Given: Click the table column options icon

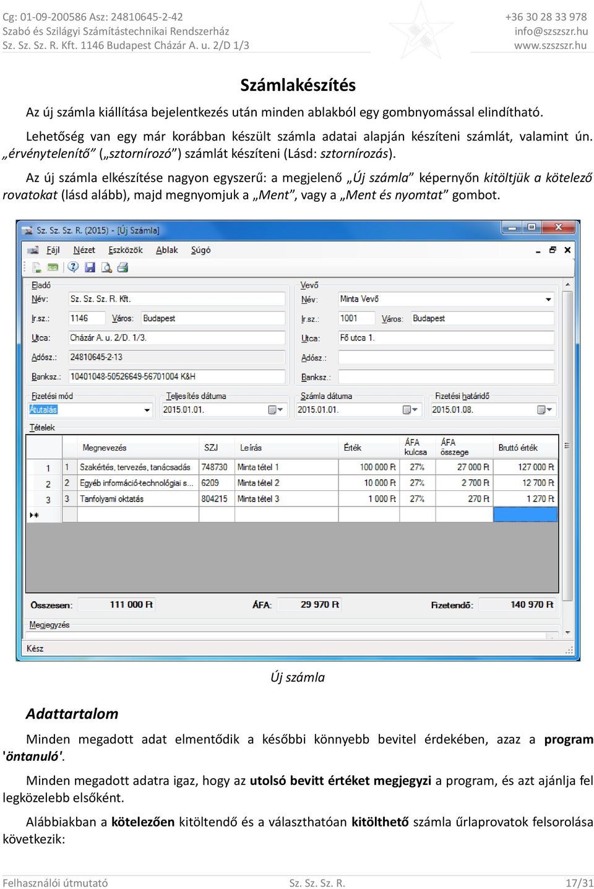Looking at the screenshot, I should (567, 446).
